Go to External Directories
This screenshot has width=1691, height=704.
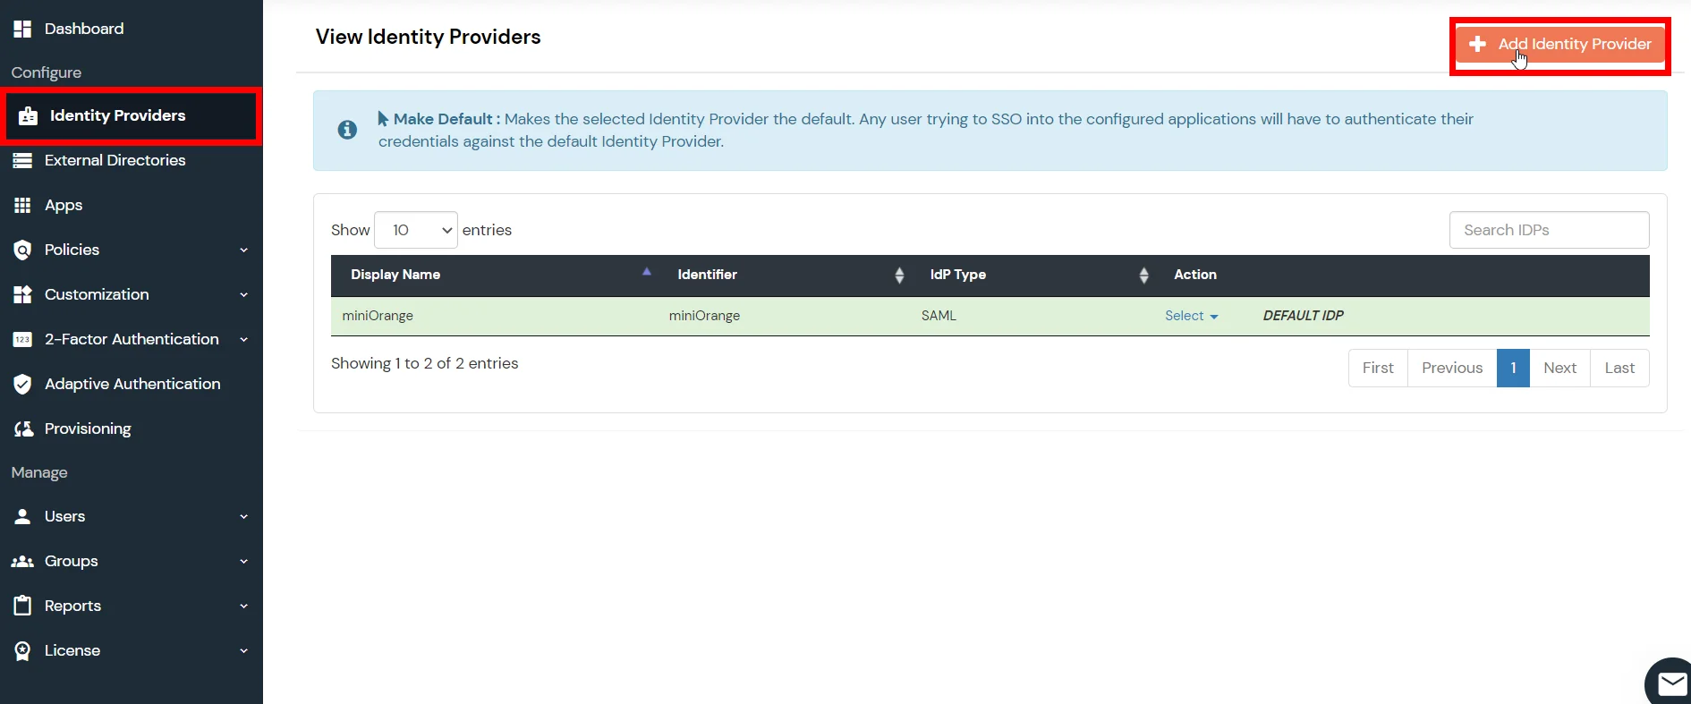(x=115, y=160)
